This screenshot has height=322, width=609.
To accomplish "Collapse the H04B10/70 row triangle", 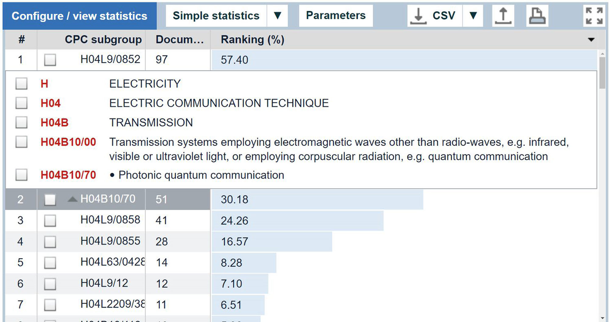I will (72, 199).
